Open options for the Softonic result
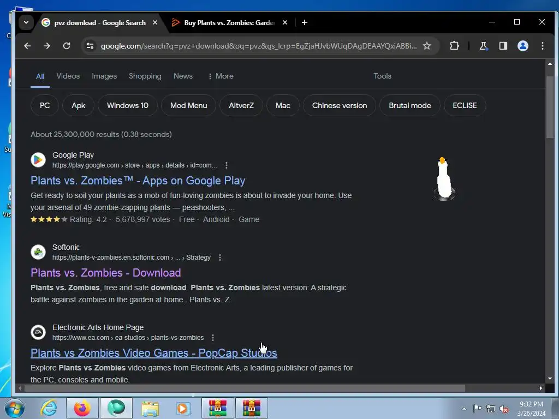Viewport: 559px width, 419px height. pos(220,258)
